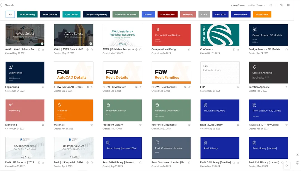Star the Revit [Tag IO + Key Cards] channel
This screenshot has width=301, height=171.
287,125
